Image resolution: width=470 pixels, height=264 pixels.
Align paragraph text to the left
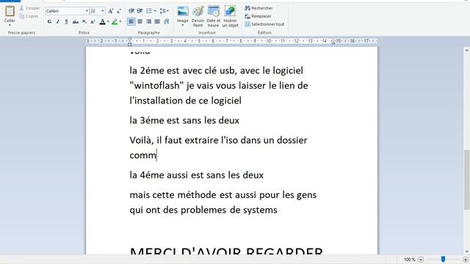[131, 21]
